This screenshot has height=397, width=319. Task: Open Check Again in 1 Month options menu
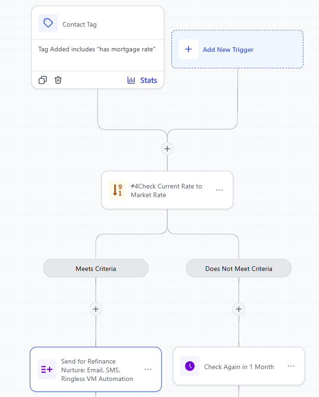click(x=291, y=366)
